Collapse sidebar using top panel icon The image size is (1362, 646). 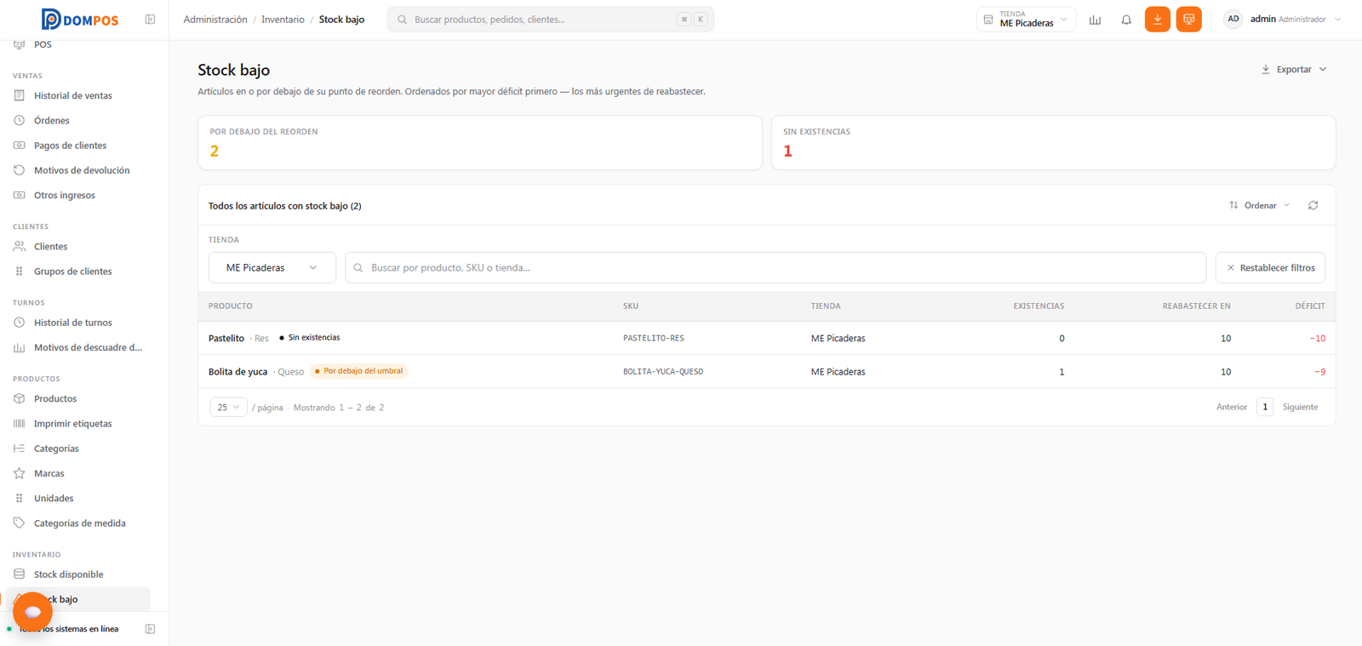pos(150,19)
